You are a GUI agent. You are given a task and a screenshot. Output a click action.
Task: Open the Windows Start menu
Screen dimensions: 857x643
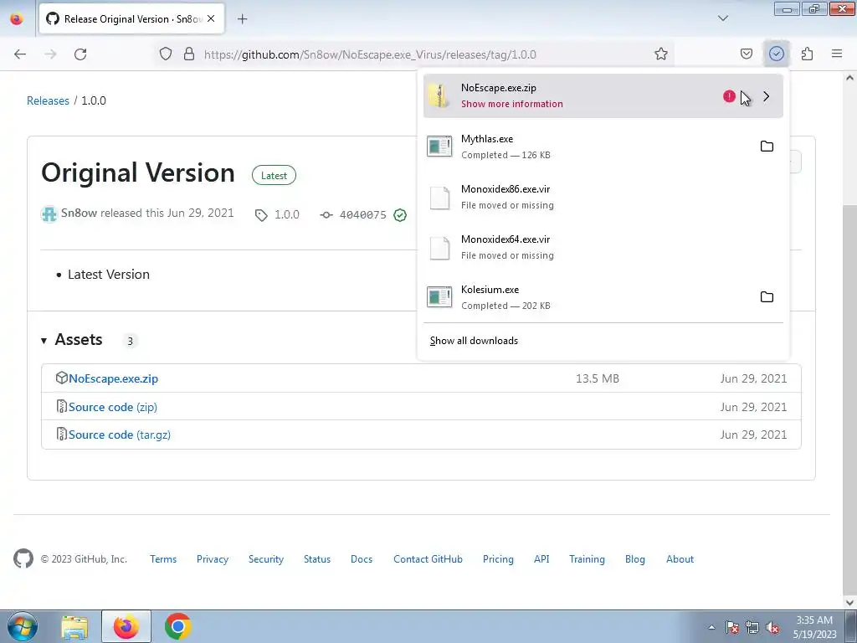(x=22, y=626)
